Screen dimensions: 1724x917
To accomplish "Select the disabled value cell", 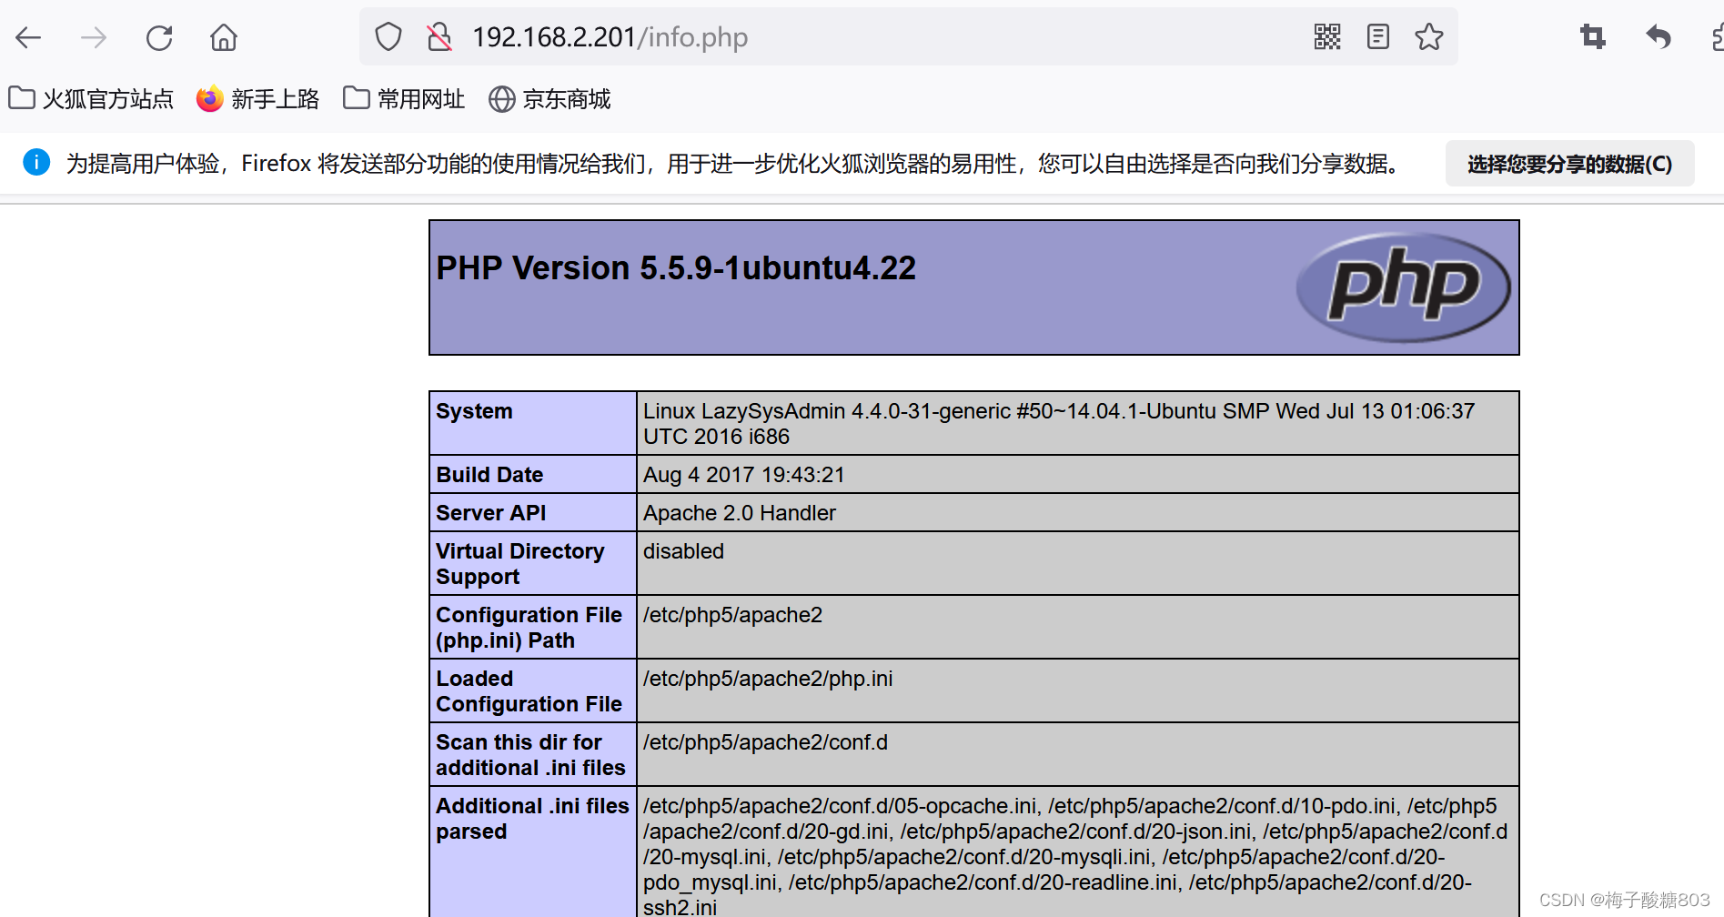I will [x=1078, y=563].
